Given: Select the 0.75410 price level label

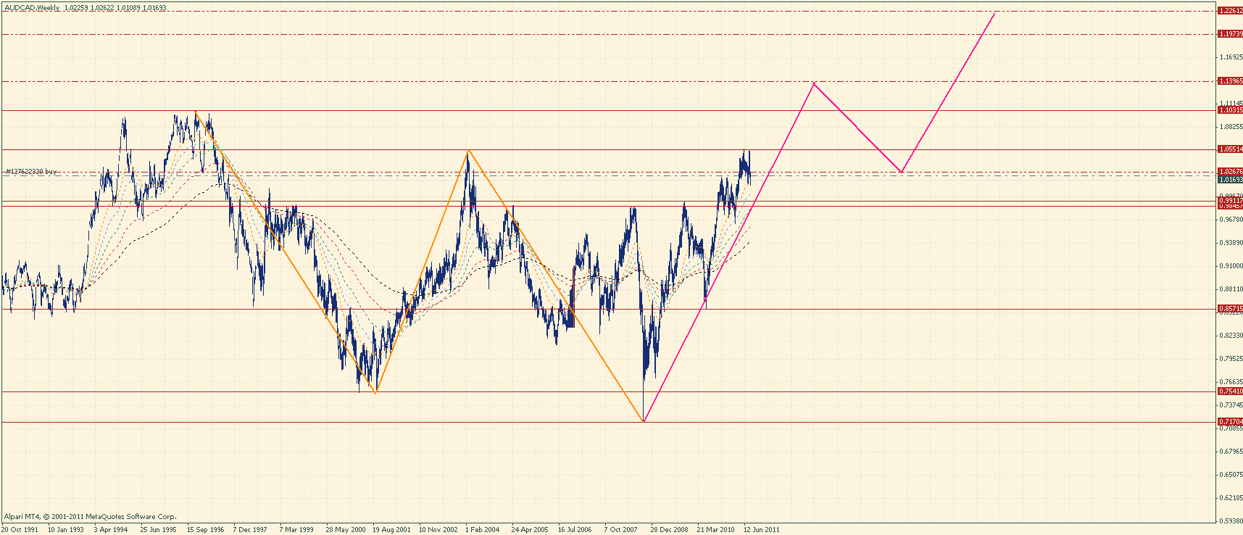Looking at the screenshot, I should [x=1230, y=391].
